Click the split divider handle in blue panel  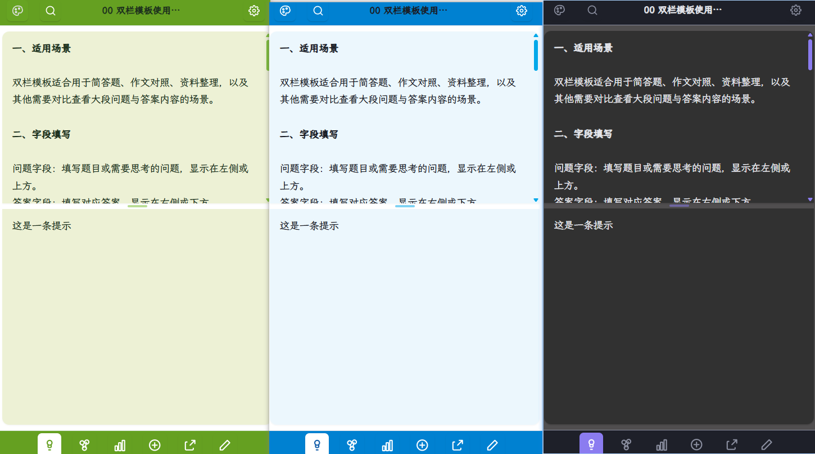tap(405, 206)
